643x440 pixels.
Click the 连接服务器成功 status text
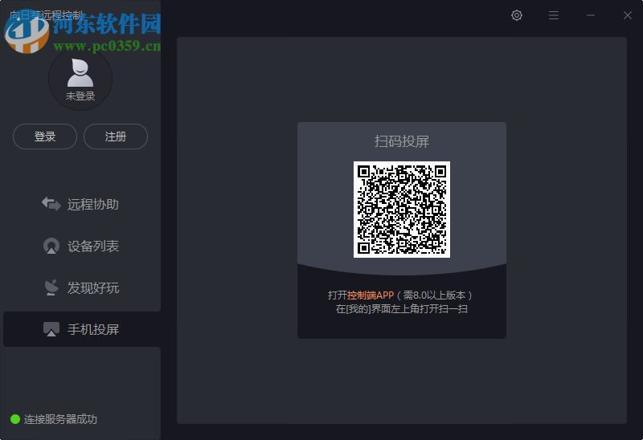pyautogui.click(x=60, y=419)
